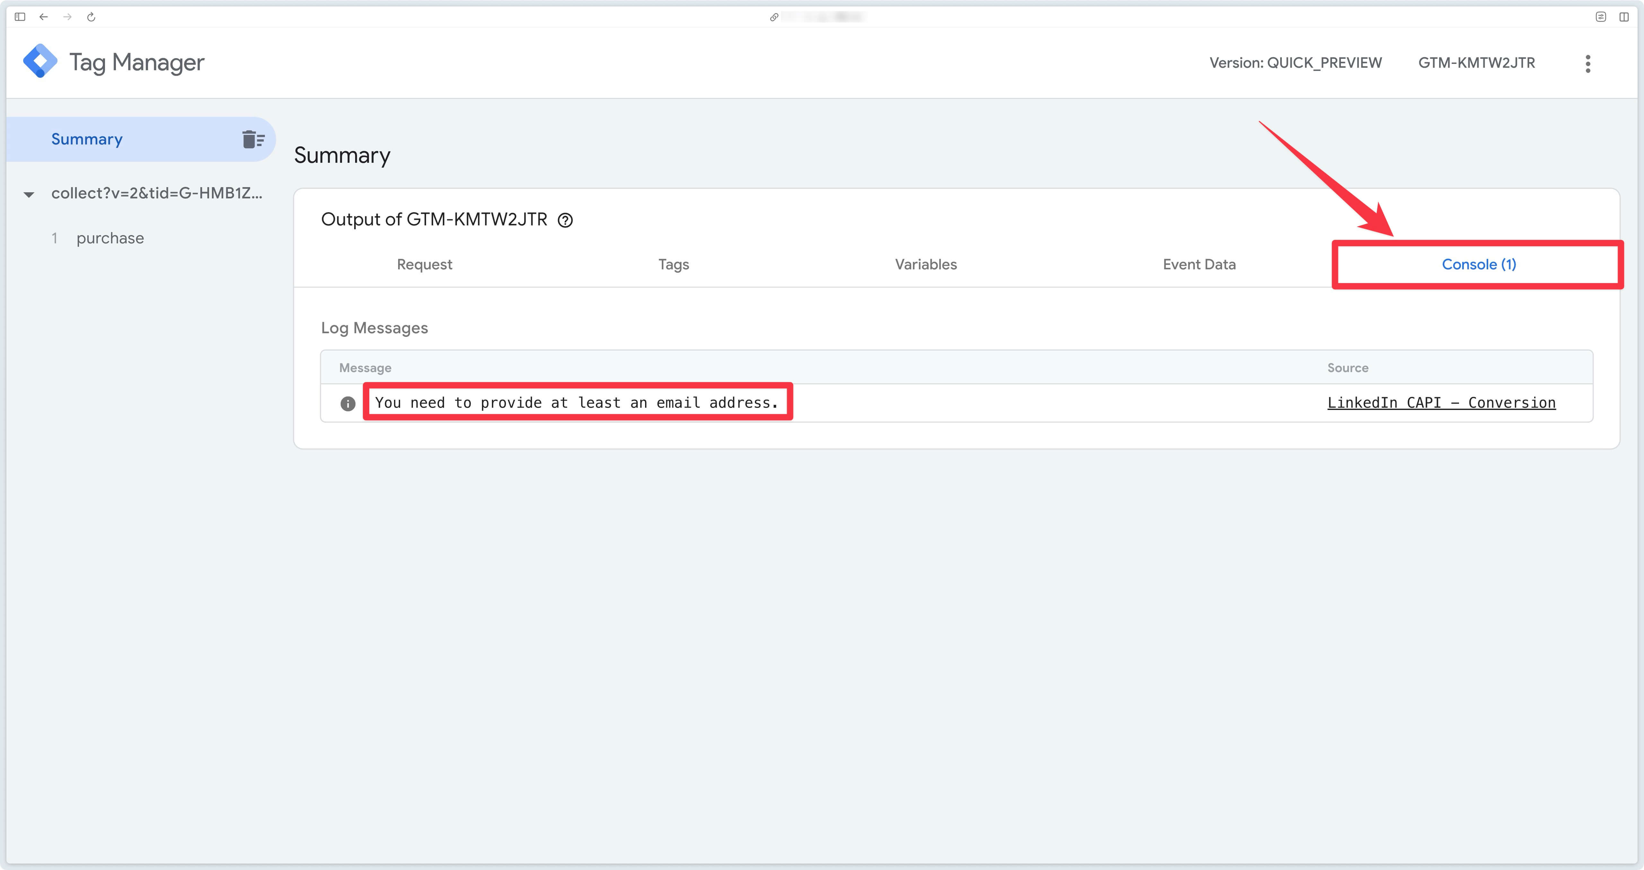Click the Tag Manager diamond logo icon

41,62
